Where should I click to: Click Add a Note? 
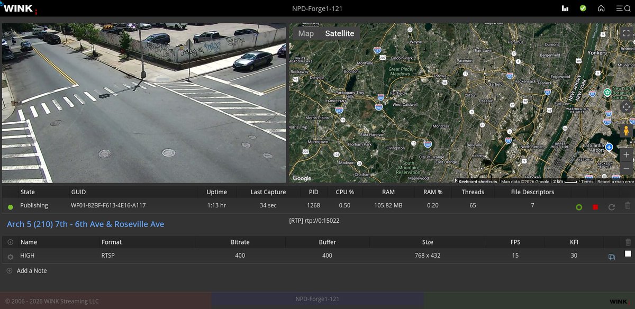click(x=32, y=270)
